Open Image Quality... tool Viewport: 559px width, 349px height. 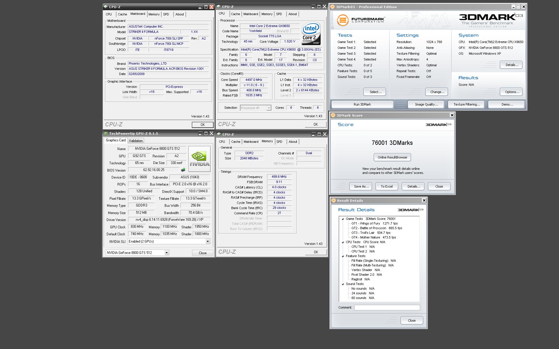[x=426, y=104]
